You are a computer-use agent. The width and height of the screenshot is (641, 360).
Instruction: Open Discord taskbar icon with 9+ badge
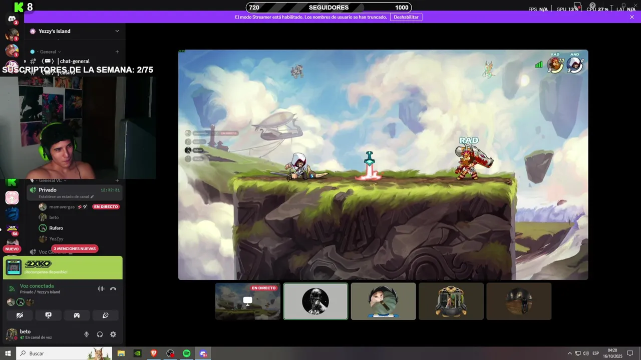pyautogui.click(x=203, y=353)
